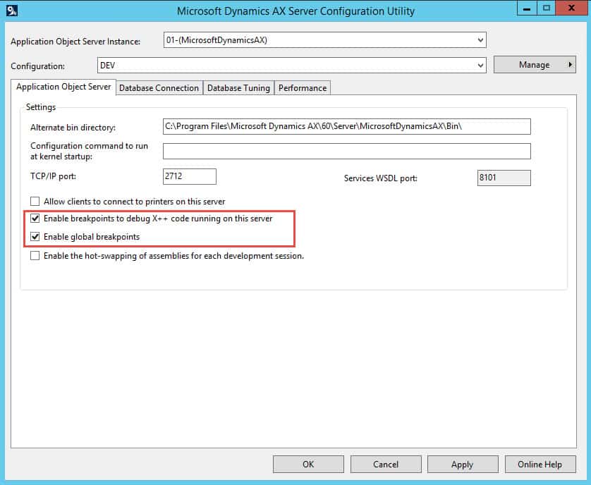The image size is (591, 485).
Task: Minimize the Server Configuration Utility window
Action: click(527, 8)
